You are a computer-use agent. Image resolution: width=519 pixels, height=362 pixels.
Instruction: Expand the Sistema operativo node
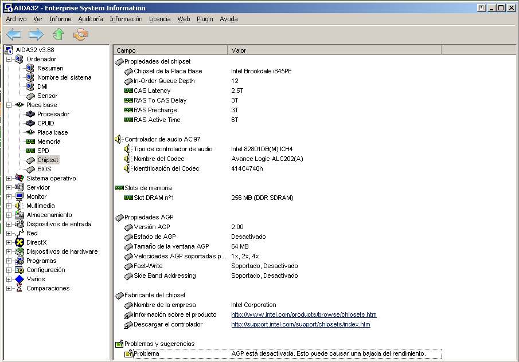click(x=9, y=178)
